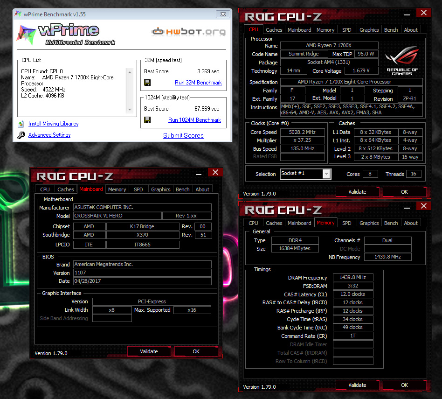The height and width of the screenshot is (399, 442).
Task: Click the FSB:DRAM 3:32 value
Action: click(353, 286)
